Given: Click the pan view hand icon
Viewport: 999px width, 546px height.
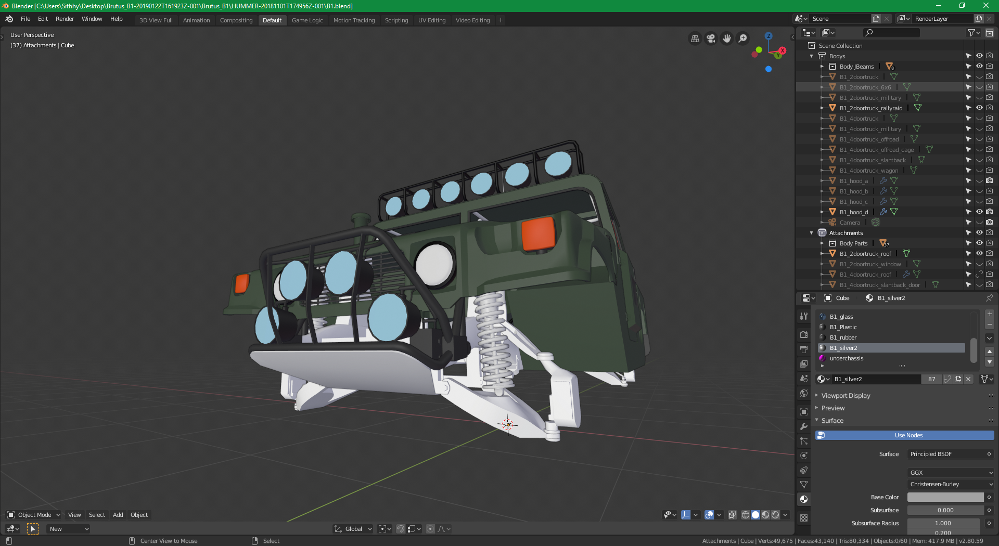Looking at the screenshot, I should coord(727,38).
